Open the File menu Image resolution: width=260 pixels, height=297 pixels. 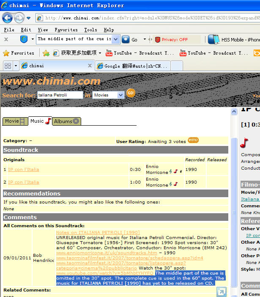9,30
